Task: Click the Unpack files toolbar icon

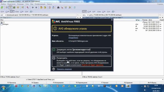Action: click(45, 7)
